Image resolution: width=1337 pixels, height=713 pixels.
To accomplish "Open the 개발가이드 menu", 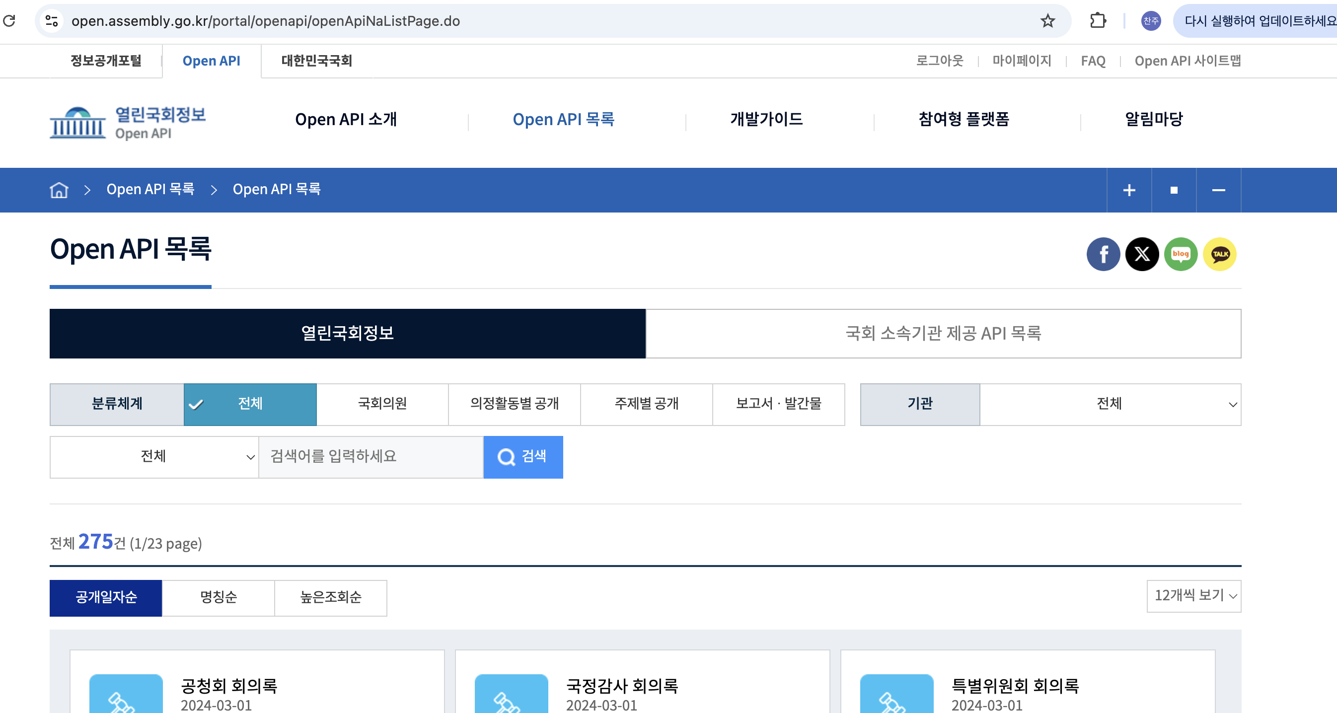I will pyautogui.click(x=766, y=119).
